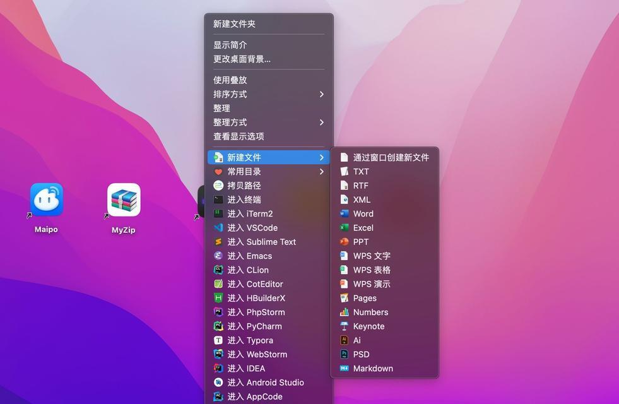Click the Pages icon in submenu
619x404 pixels.
click(x=345, y=298)
